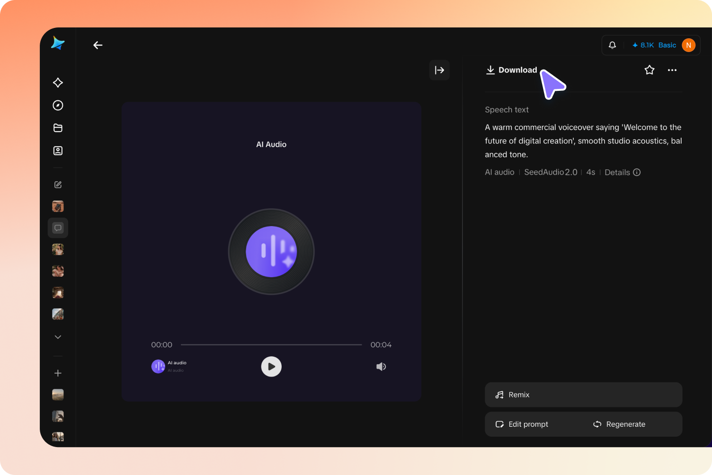Collapse the side panel with arrow-bar icon
The image size is (712, 475).
[x=439, y=70]
